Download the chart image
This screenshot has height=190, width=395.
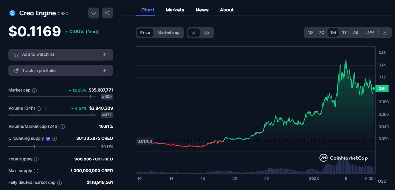385,32
